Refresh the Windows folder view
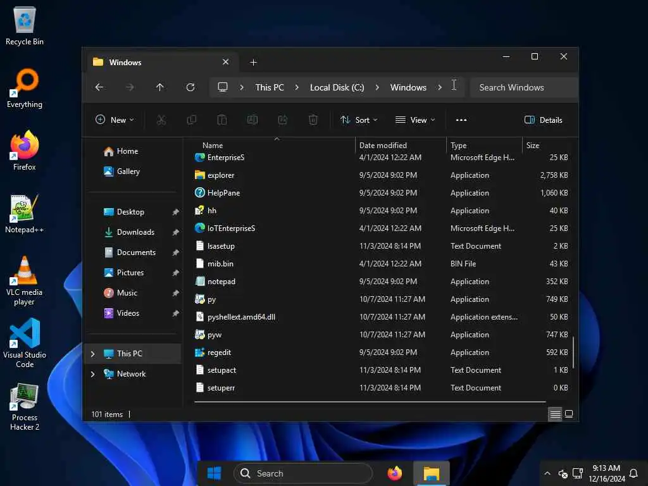648x486 pixels. (x=190, y=87)
